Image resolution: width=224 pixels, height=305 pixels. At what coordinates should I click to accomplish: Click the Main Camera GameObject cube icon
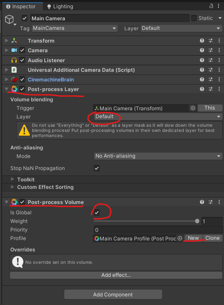[9, 19]
